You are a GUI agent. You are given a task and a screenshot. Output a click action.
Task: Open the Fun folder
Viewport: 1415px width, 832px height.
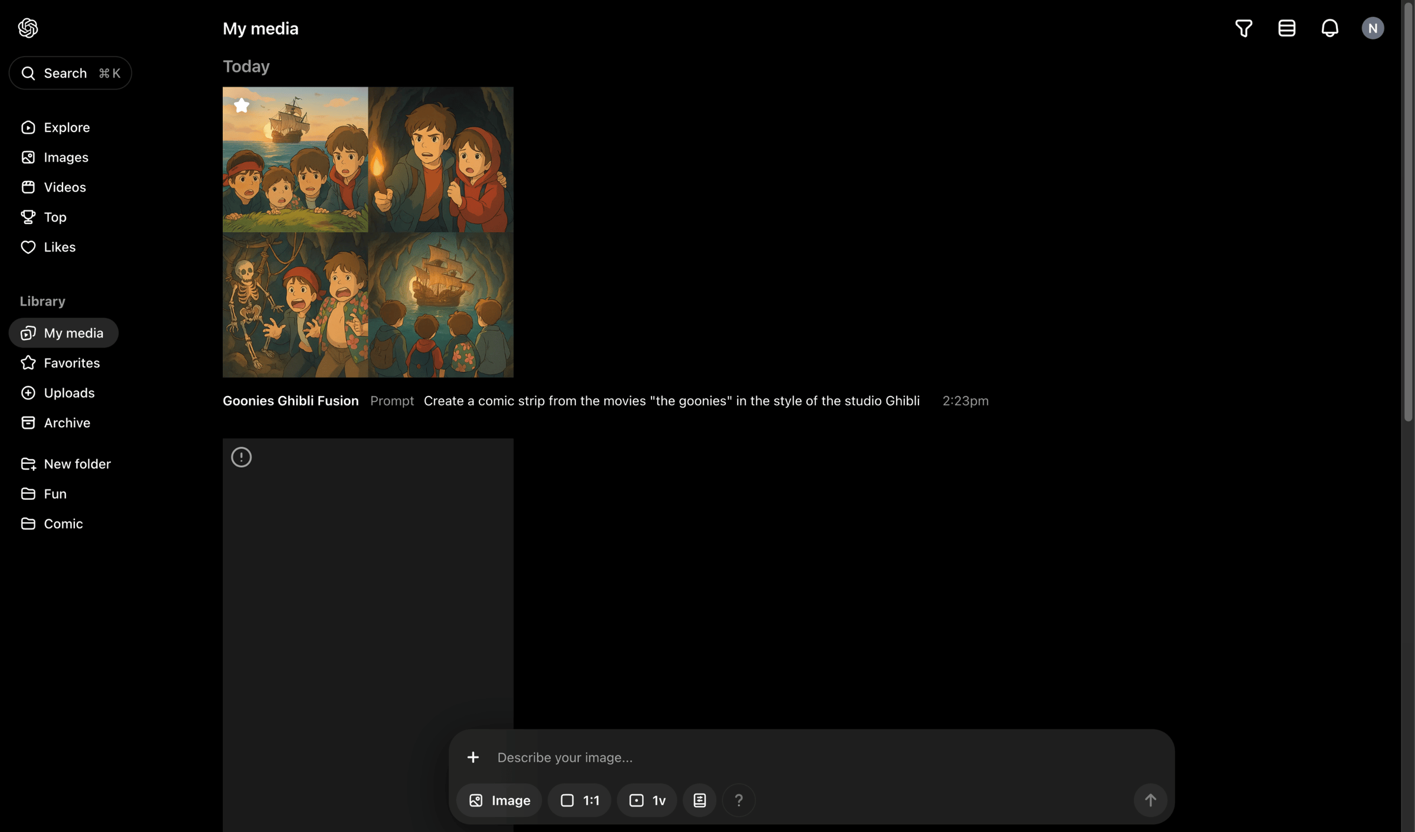coord(44,494)
